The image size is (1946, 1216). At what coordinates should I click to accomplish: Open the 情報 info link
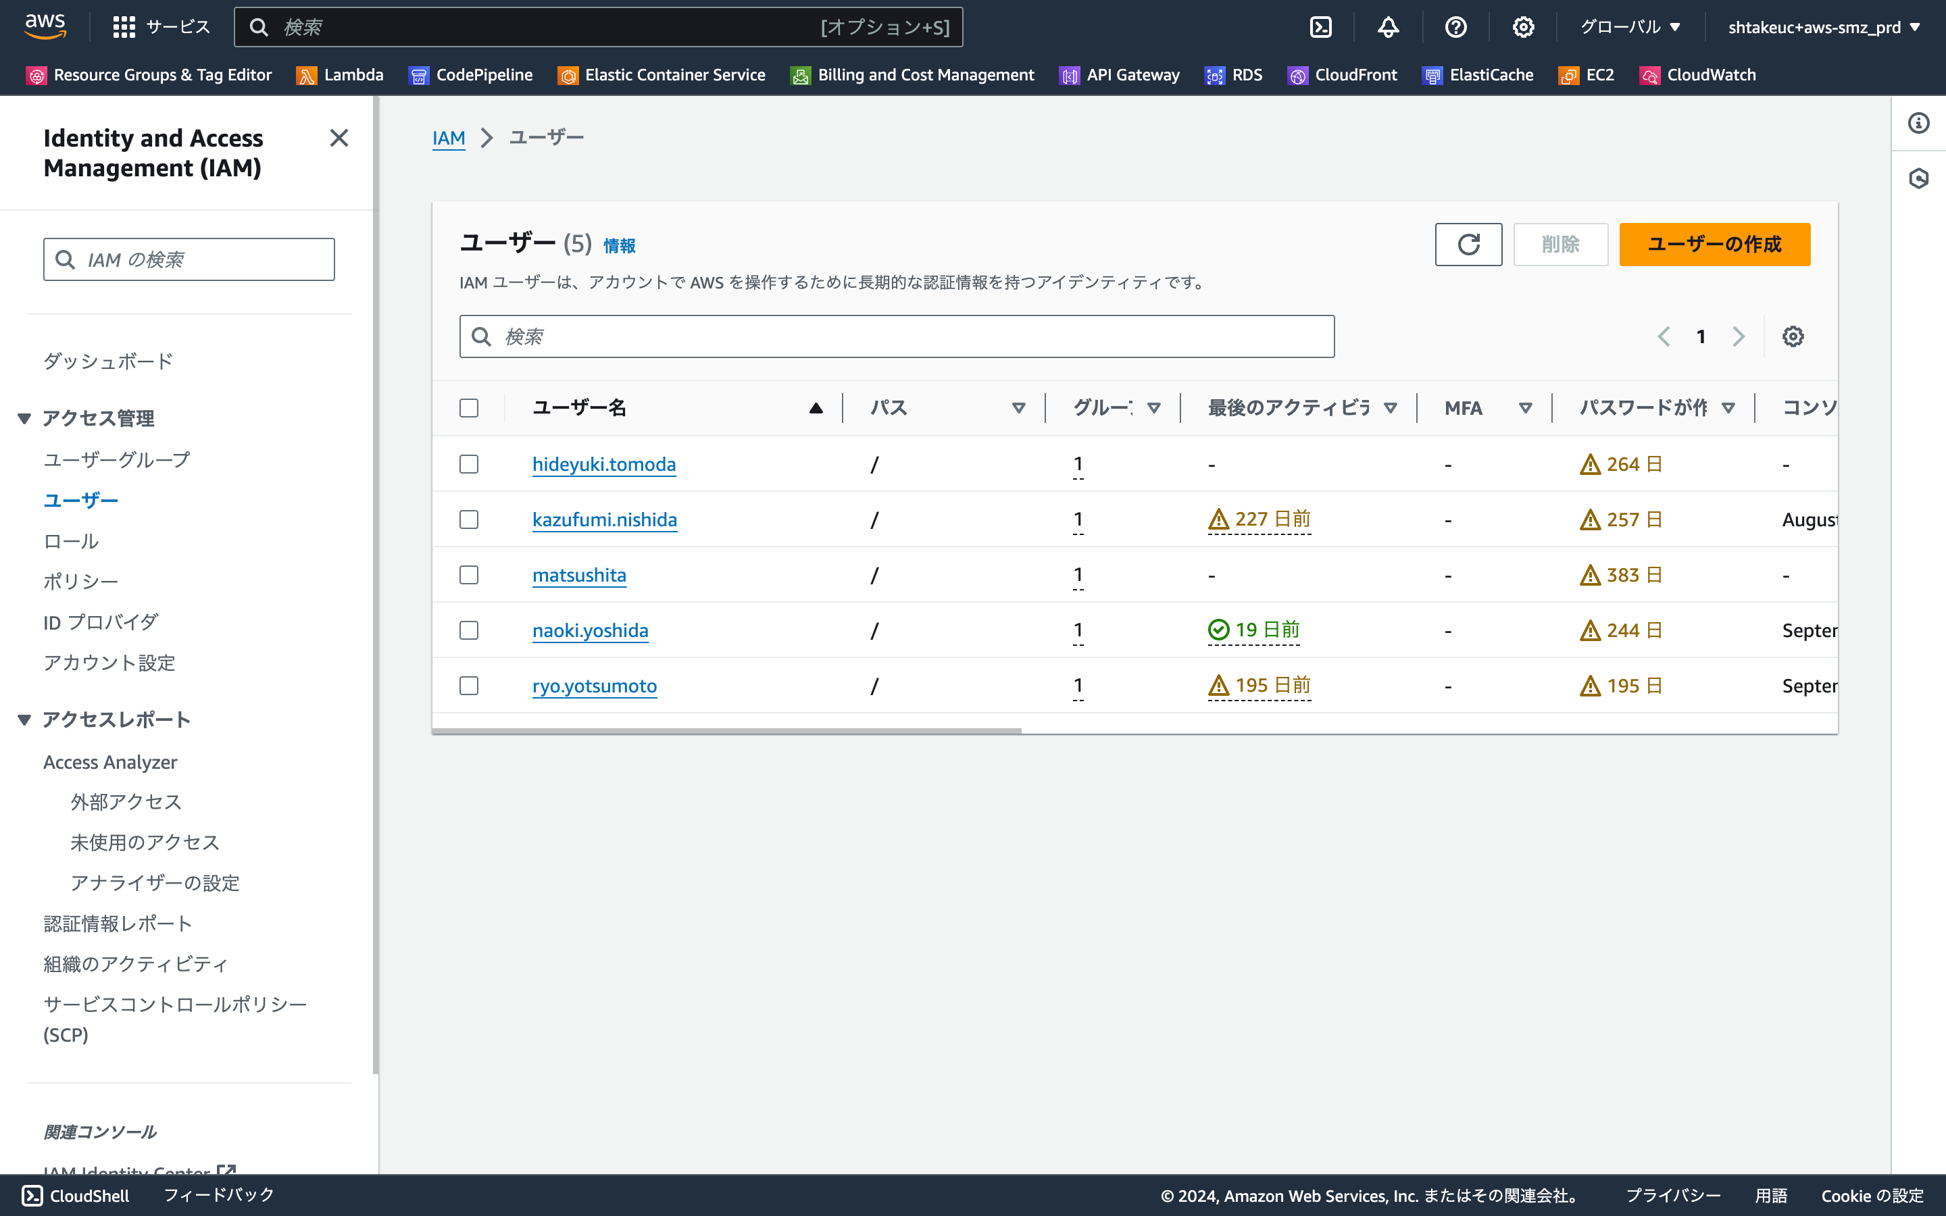(619, 246)
